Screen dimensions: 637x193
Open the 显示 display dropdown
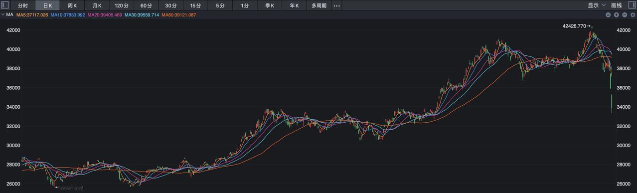tap(596, 5)
